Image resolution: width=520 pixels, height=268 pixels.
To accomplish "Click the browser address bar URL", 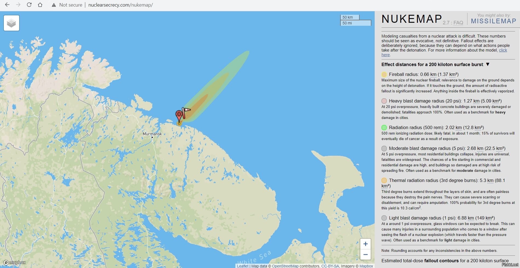I will pos(120,5).
